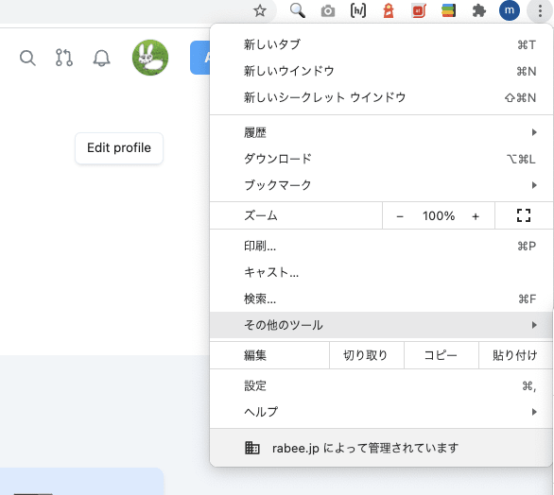The image size is (554, 495).
Task: Expand その他のツール submenu
Action: tap(381, 325)
